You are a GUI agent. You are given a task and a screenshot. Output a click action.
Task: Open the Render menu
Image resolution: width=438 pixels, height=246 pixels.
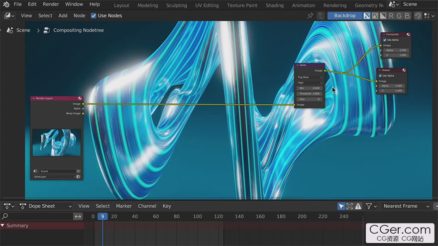tap(51, 4)
